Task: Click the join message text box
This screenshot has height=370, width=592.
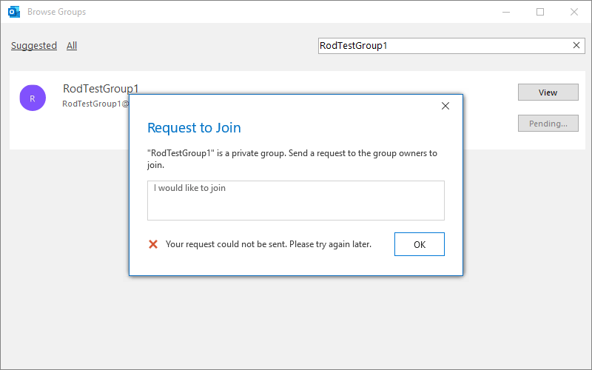Action: pyautogui.click(x=295, y=201)
